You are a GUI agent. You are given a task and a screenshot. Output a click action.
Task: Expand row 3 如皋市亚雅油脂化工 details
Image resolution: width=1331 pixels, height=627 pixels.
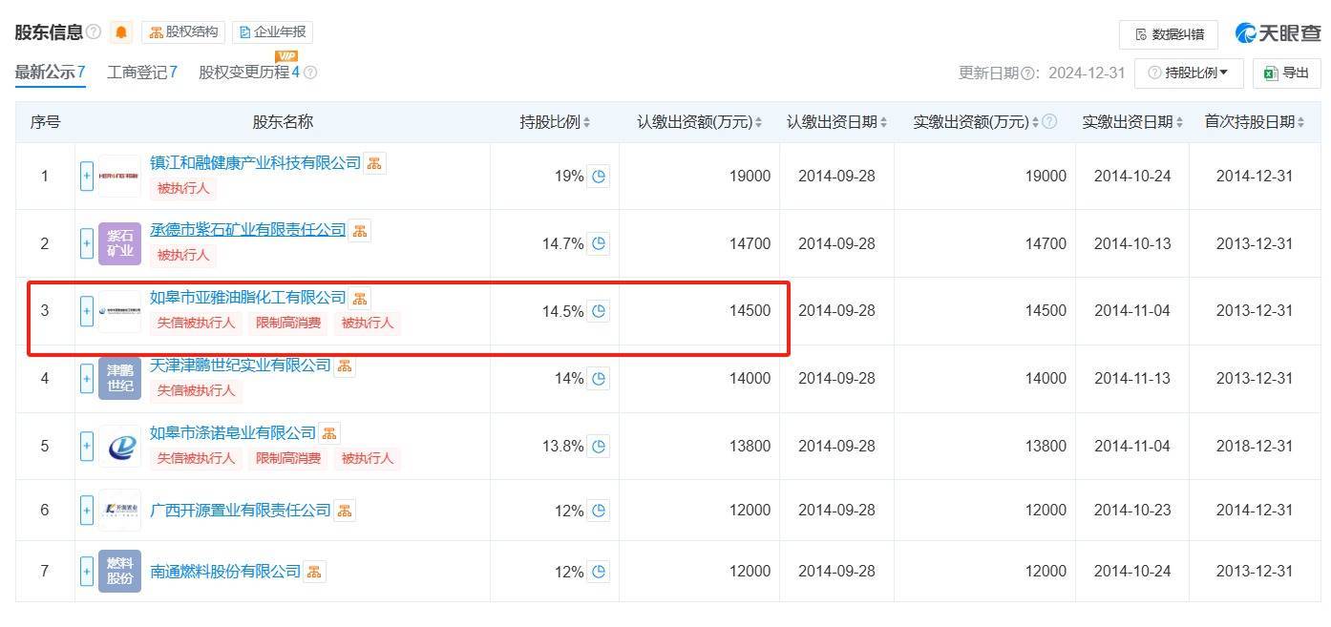pyautogui.click(x=87, y=311)
